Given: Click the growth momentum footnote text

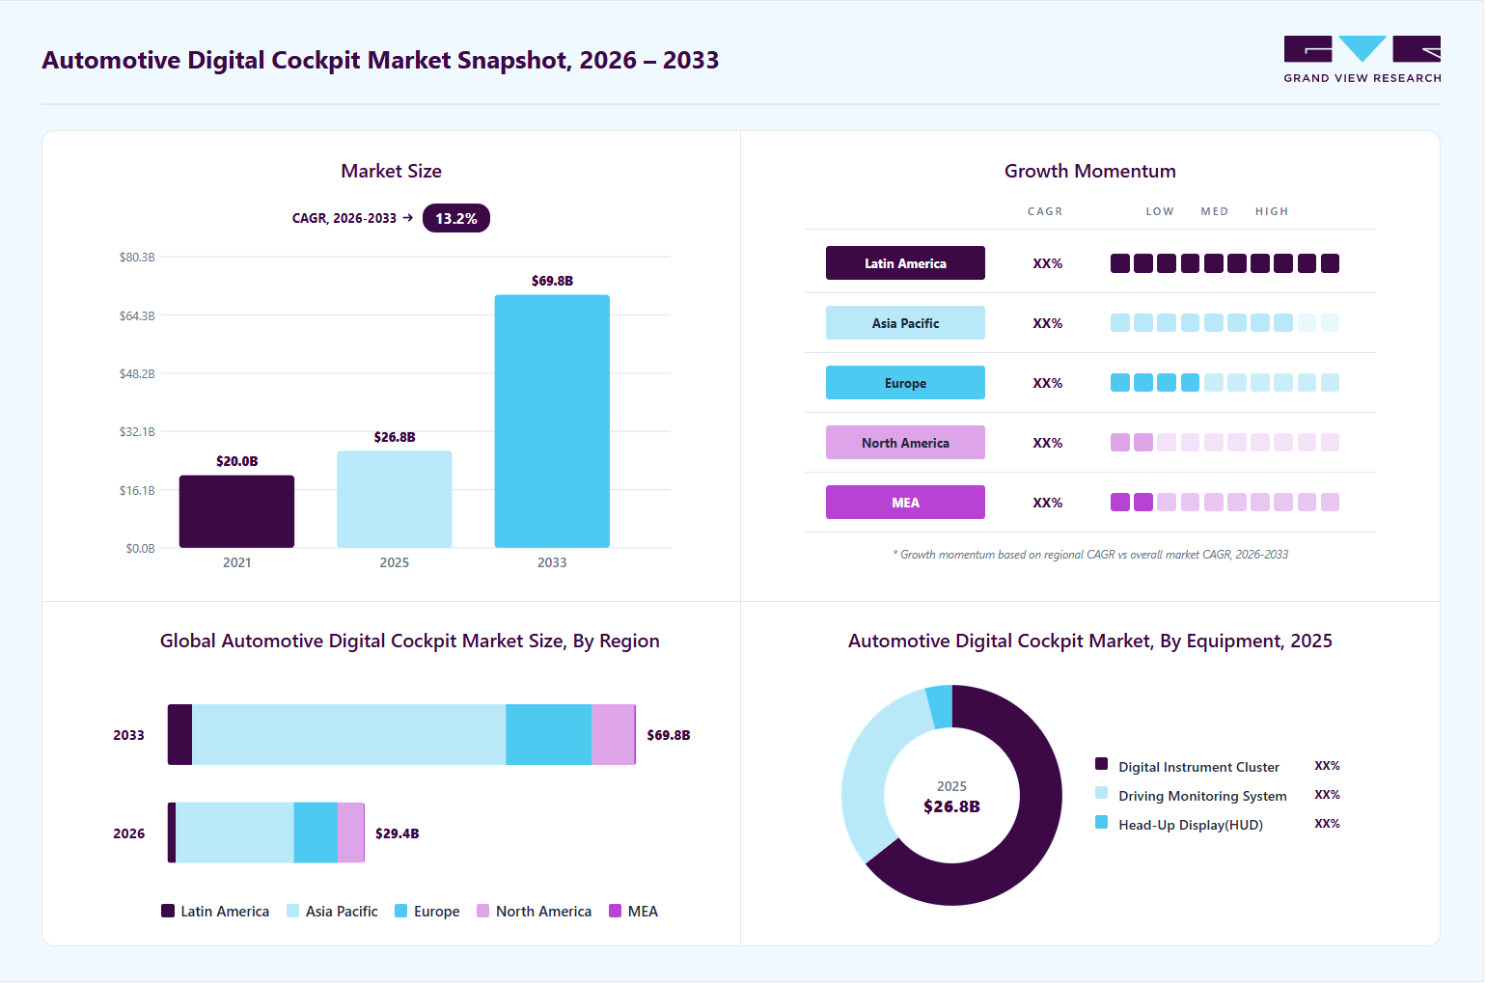Looking at the screenshot, I should coord(1090,555).
